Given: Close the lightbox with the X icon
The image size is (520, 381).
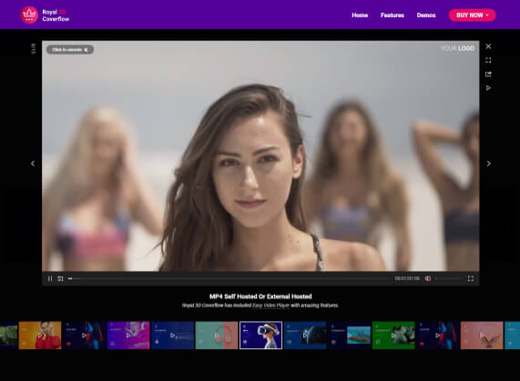Looking at the screenshot, I should tap(488, 46).
